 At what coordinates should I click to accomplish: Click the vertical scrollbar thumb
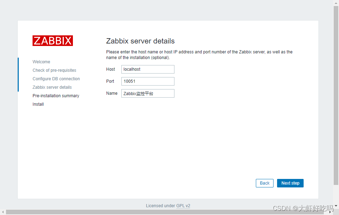[336, 95]
